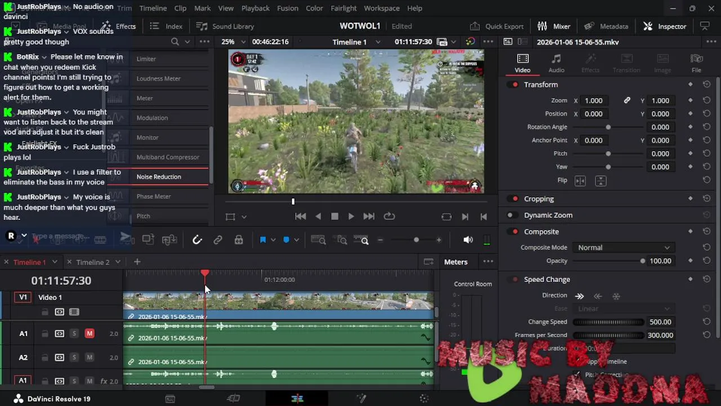The height and width of the screenshot is (406, 721).
Task: Set speed direction to reverse
Action: [598, 296]
